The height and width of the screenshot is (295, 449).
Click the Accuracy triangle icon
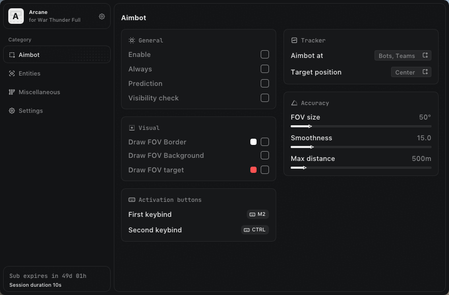tap(294, 103)
